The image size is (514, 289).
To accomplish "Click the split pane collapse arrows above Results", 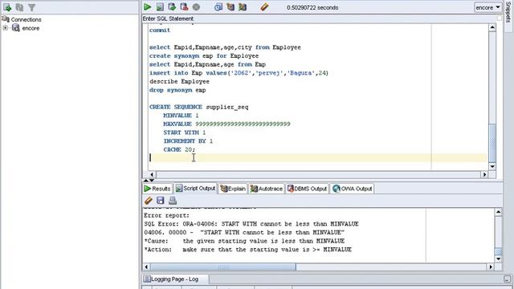I will [x=149, y=181].
